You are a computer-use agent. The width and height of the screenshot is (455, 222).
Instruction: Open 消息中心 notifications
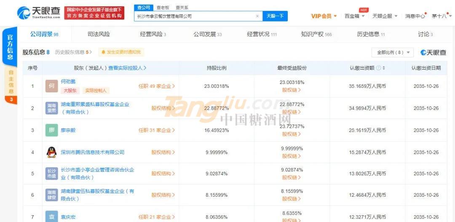[x=415, y=16]
